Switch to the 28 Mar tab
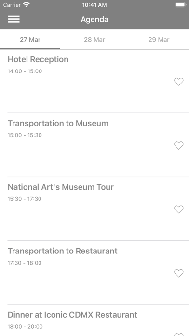The width and height of the screenshot is (189, 336). tap(94, 40)
